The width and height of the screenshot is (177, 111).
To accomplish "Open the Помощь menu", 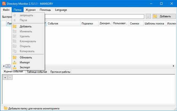I will pos(45,10).
